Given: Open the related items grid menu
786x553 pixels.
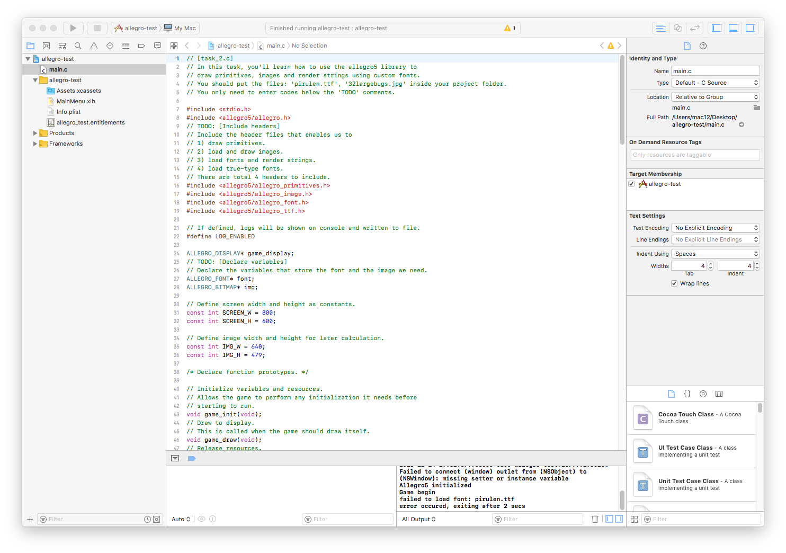Looking at the screenshot, I should (174, 46).
